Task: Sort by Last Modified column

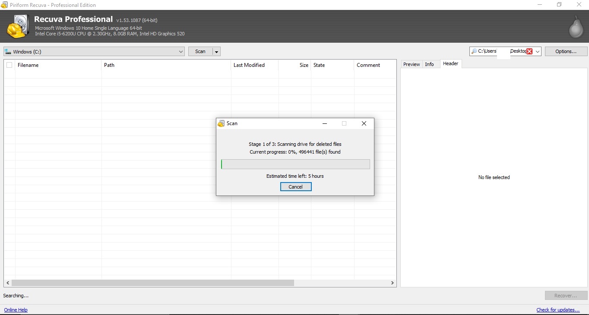Action: click(255, 65)
